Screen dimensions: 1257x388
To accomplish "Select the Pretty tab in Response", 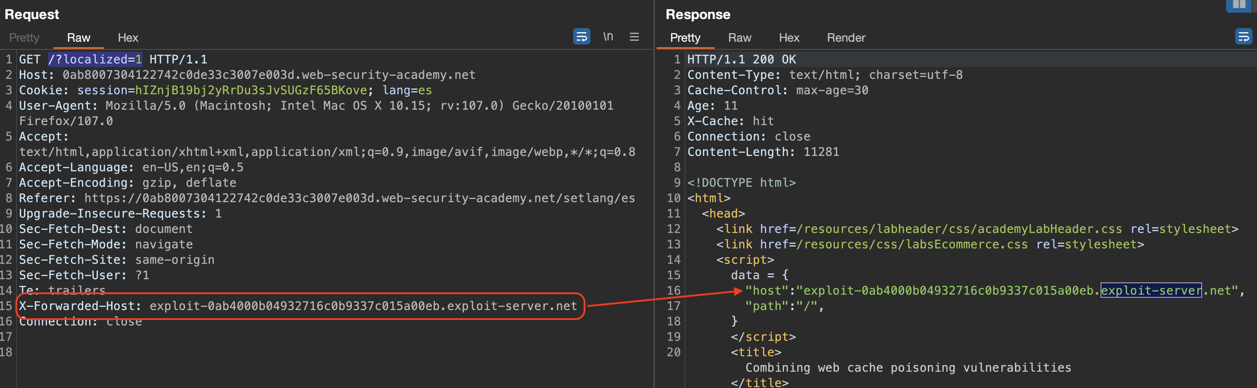I will (x=685, y=38).
